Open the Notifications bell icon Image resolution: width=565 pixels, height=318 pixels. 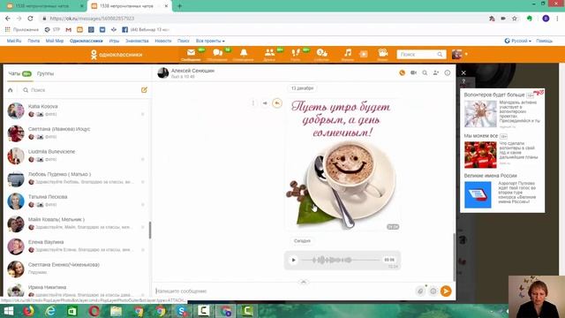click(x=244, y=53)
